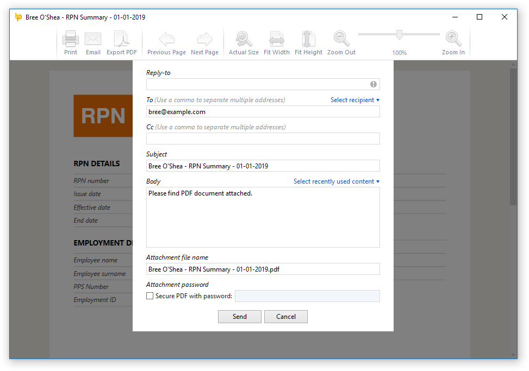Click the 'Issue date' row label
This screenshot has height=371, width=529.
[87, 194]
